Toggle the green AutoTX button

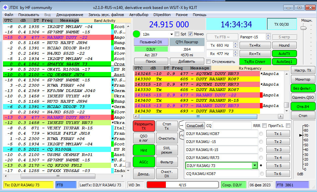(x=284, y=54)
